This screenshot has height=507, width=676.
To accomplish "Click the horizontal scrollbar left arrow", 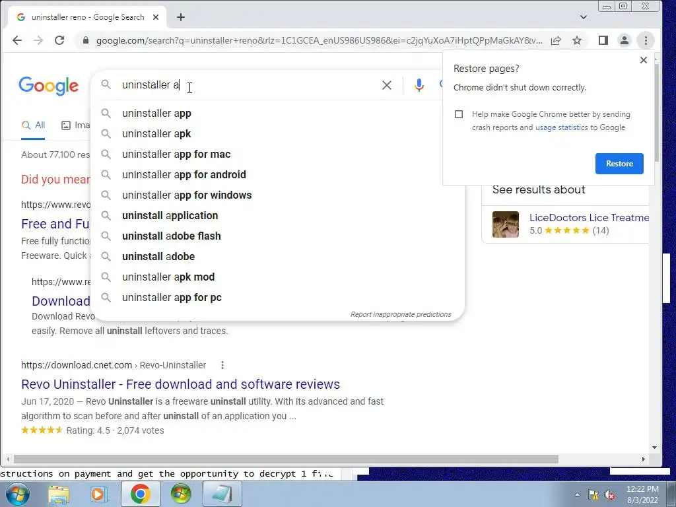I will 8,459.
